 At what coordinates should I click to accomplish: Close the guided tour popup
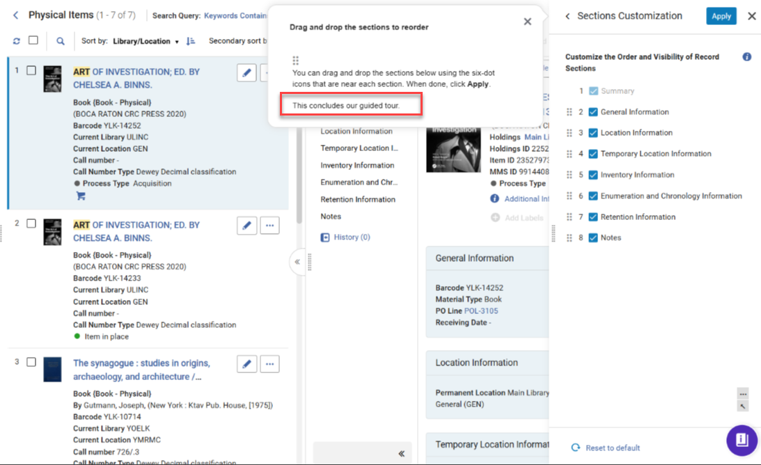point(528,22)
